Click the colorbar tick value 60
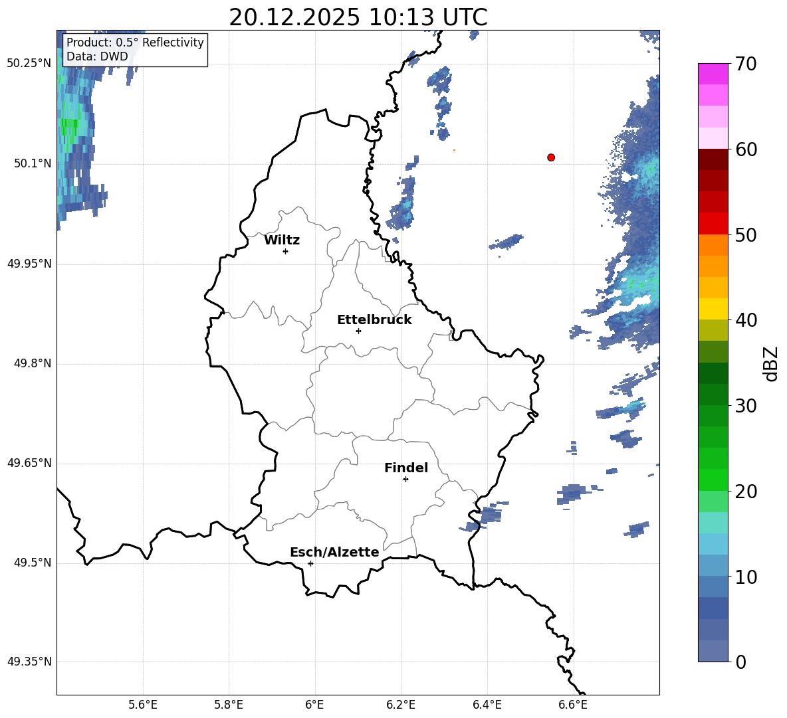Image resolution: width=787 pixels, height=718 pixels. [x=746, y=149]
